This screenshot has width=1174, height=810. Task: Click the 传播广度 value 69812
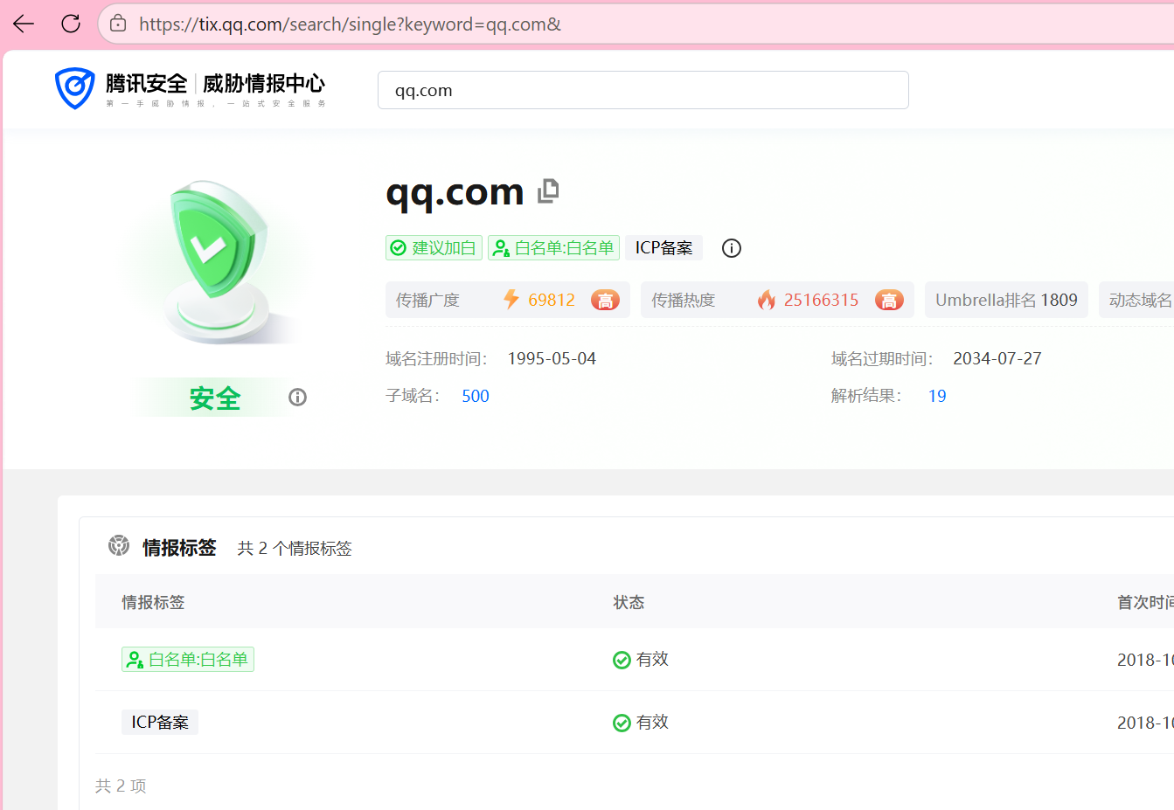(552, 300)
